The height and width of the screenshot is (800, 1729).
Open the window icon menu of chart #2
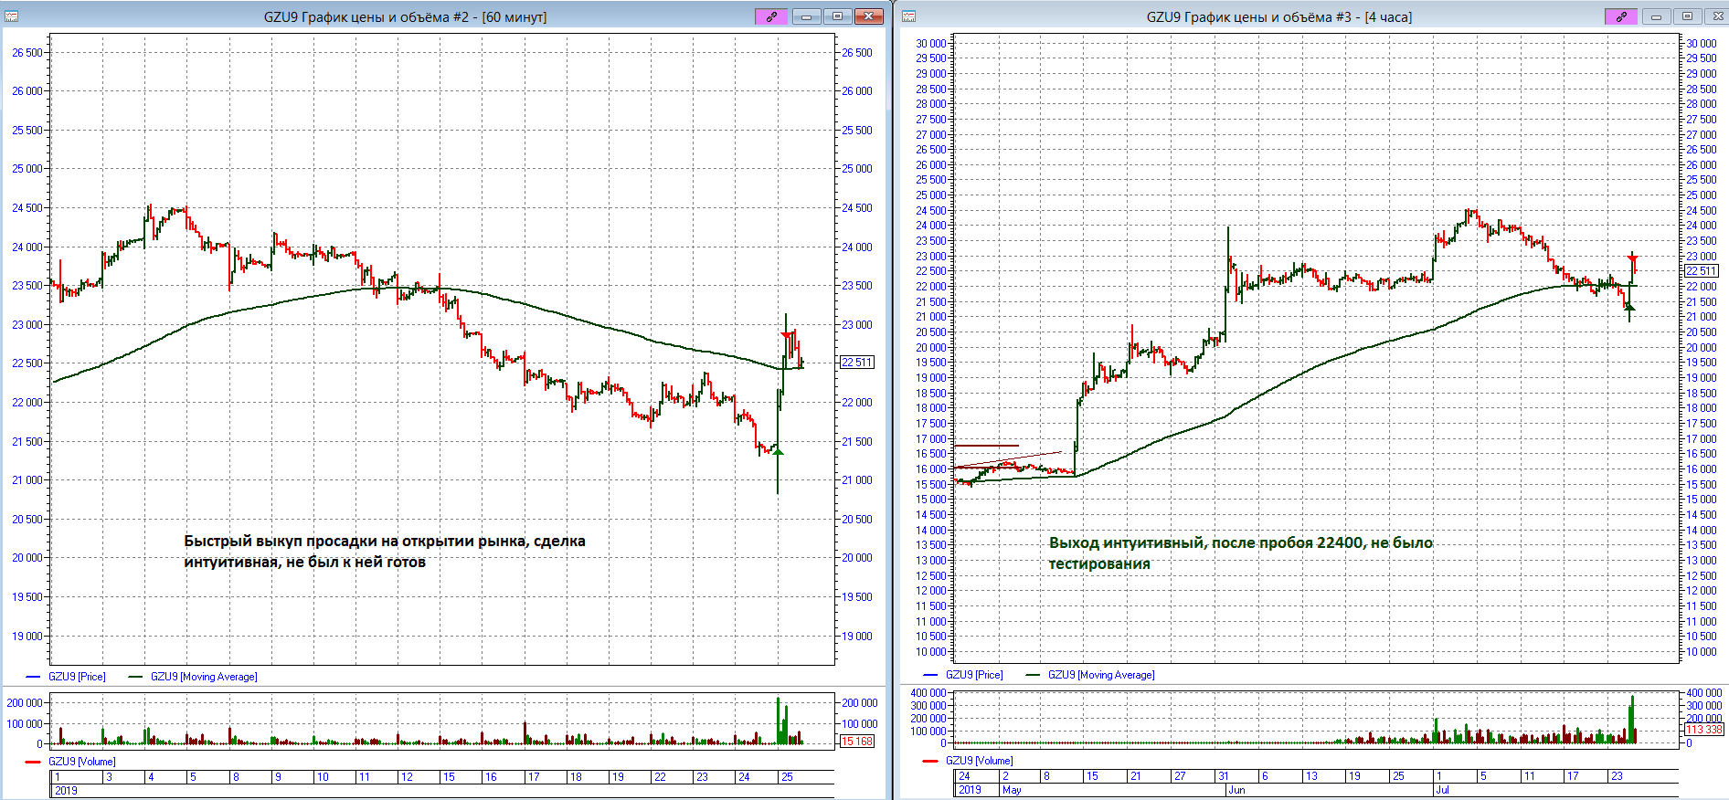click(x=12, y=16)
